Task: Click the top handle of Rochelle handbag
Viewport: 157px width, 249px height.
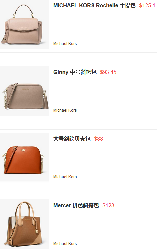Action: [x=23, y=10]
